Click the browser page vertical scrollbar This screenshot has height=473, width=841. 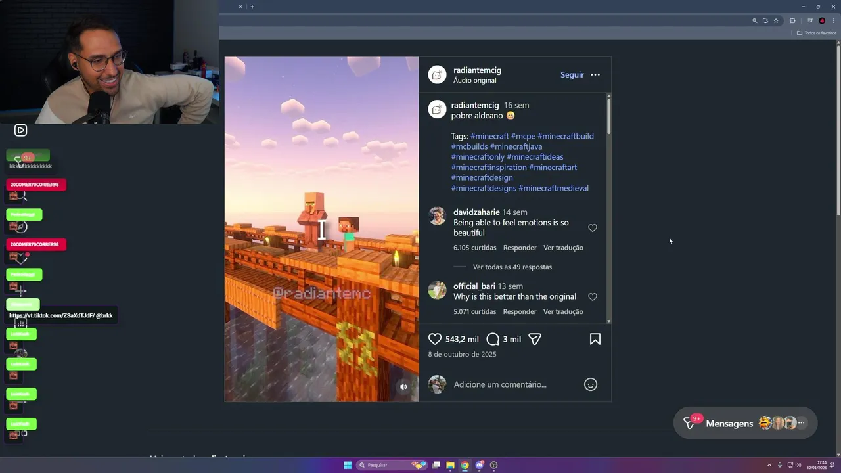[x=838, y=130]
